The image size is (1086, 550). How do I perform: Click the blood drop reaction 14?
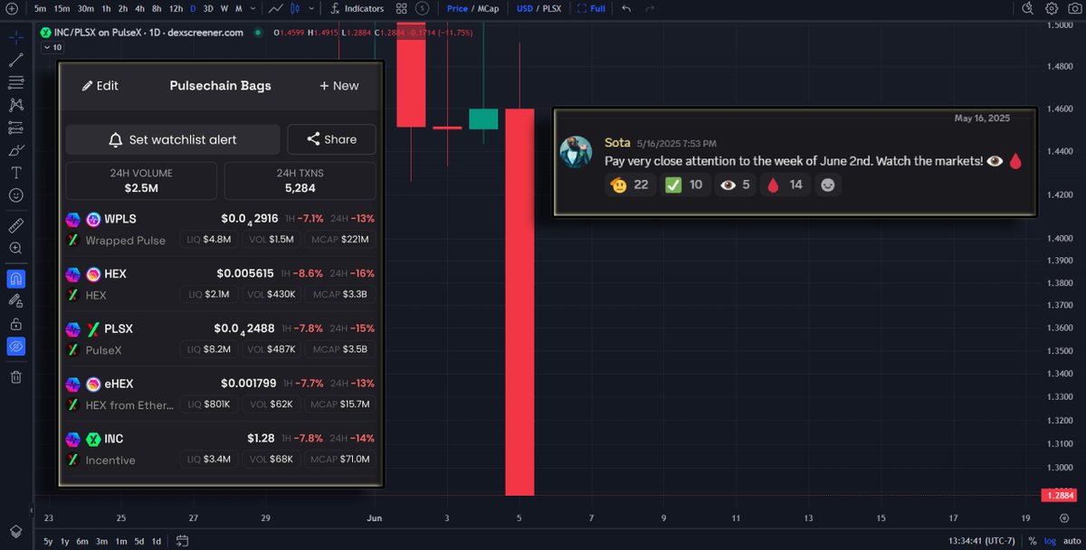click(784, 185)
